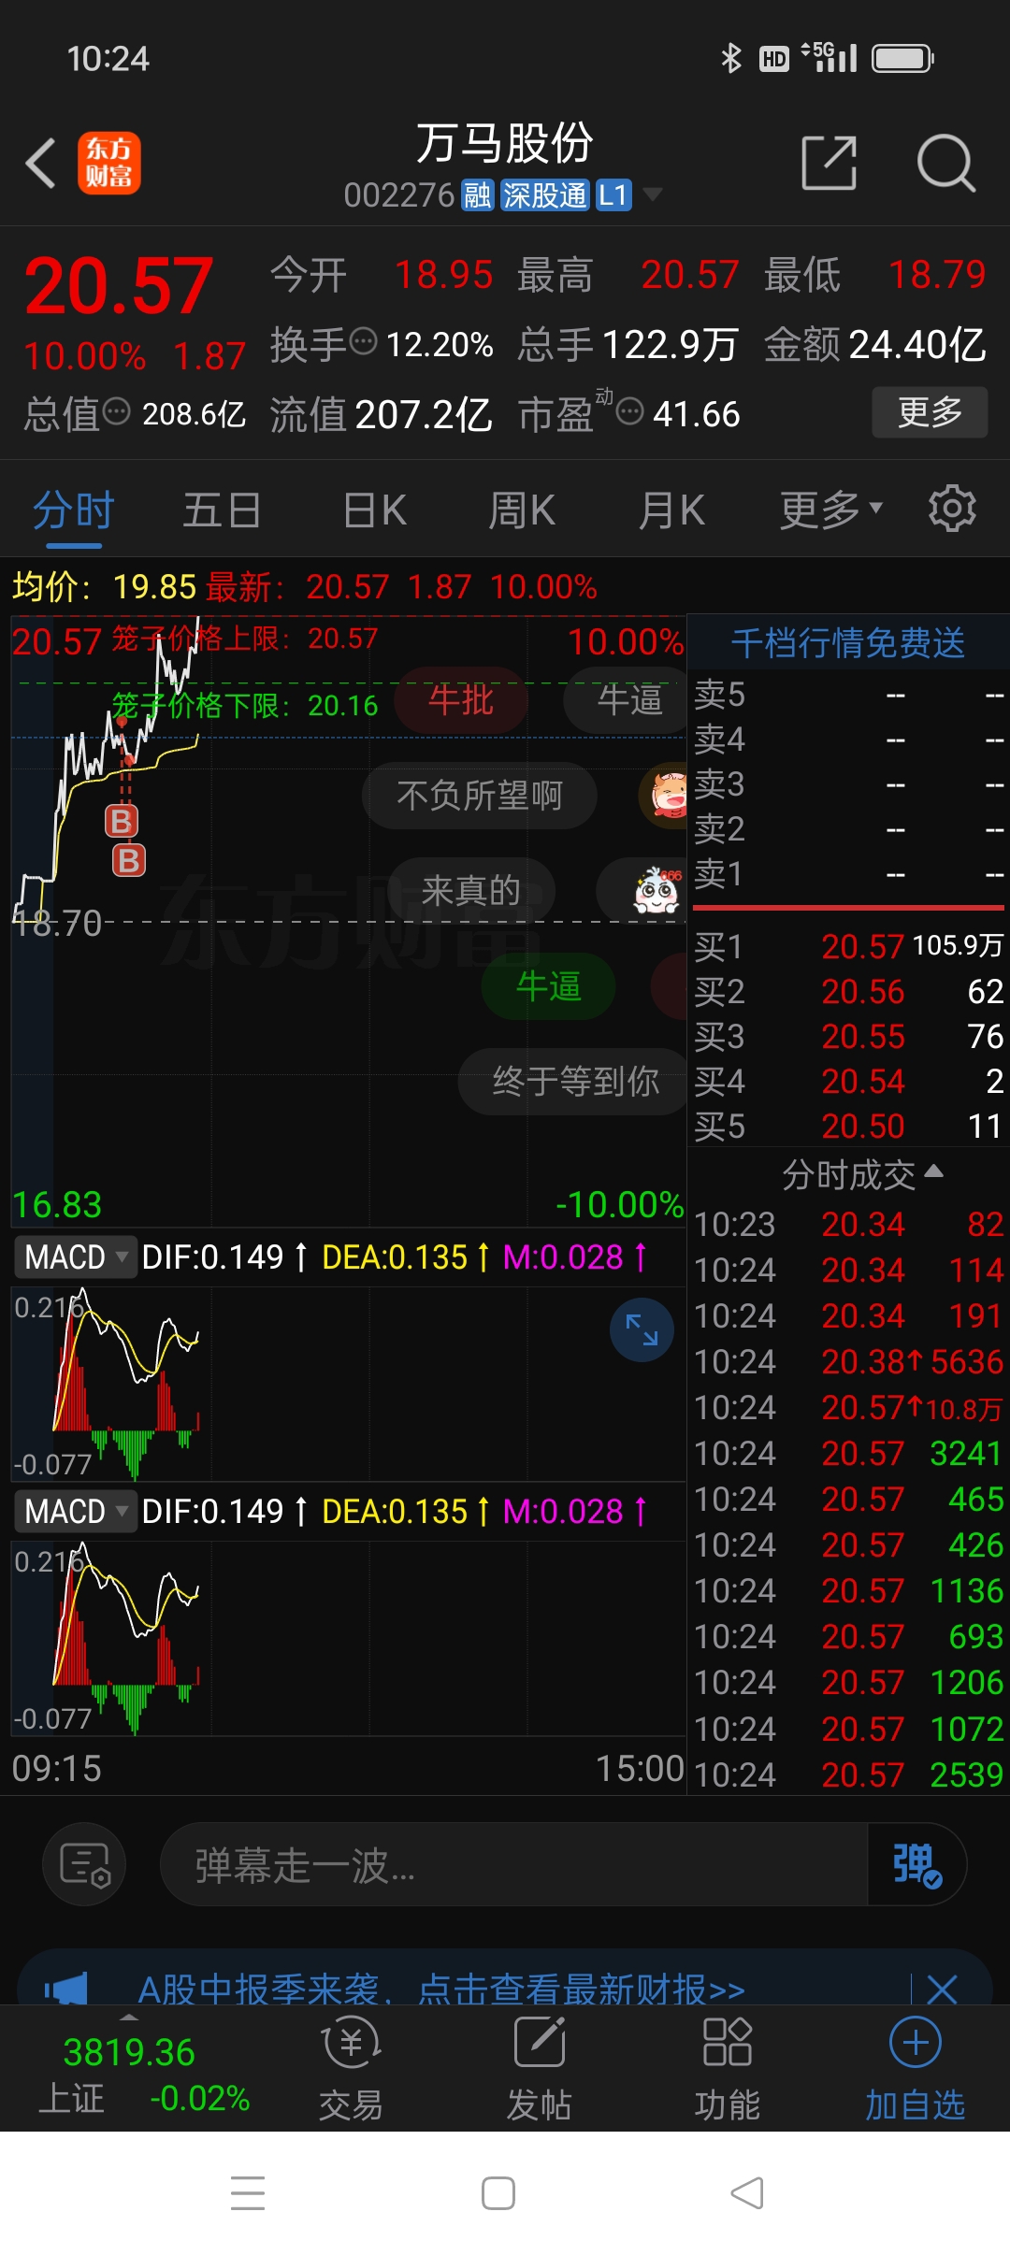The width and height of the screenshot is (1010, 2255).
Task: Tap the upper B buy marker
Action: [x=122, y=822]
